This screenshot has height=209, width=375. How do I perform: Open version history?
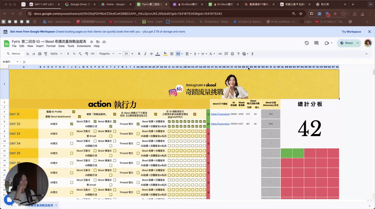pyautogui.click(x=307, y=43)
